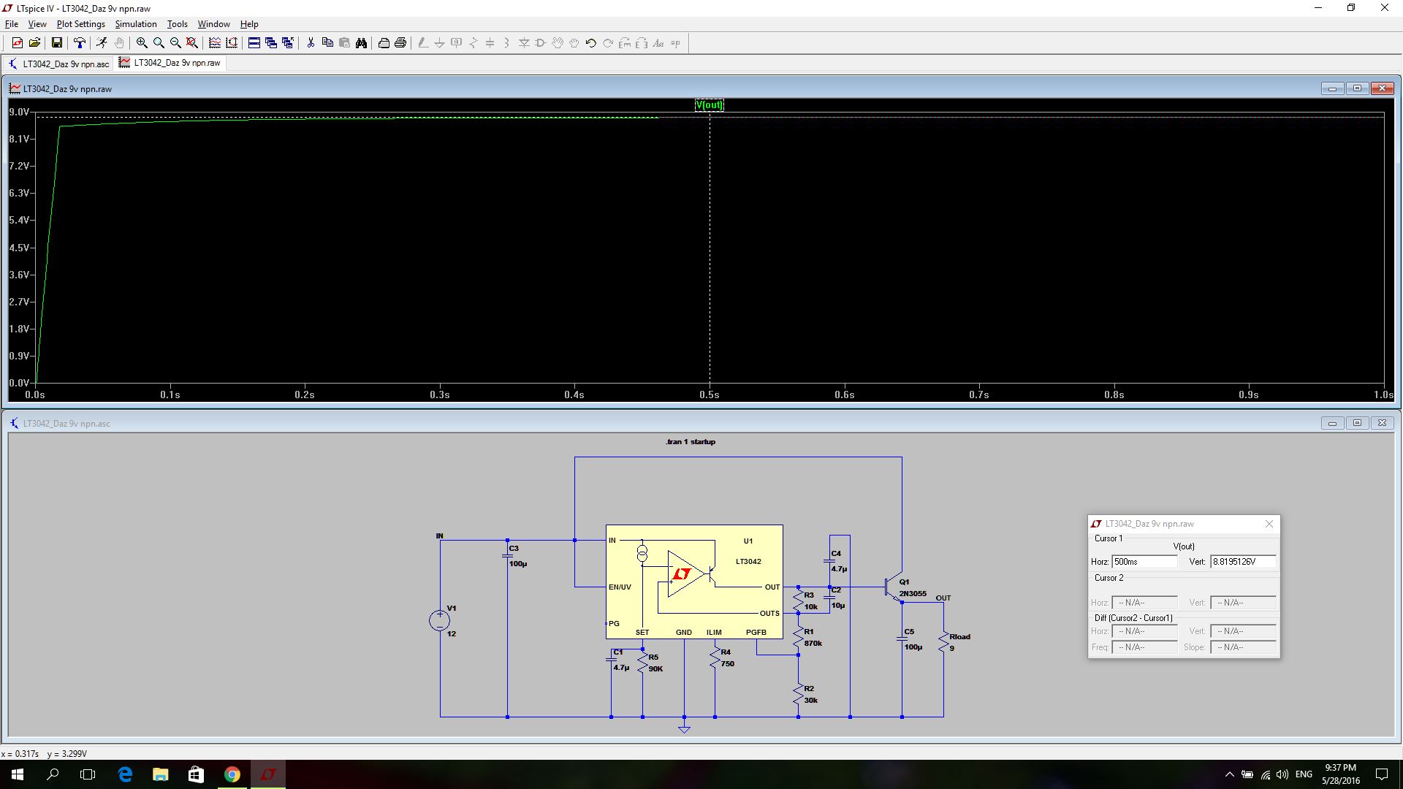Click the Autorange plot icon
1403x789 pixels.
tap(215, 43)
